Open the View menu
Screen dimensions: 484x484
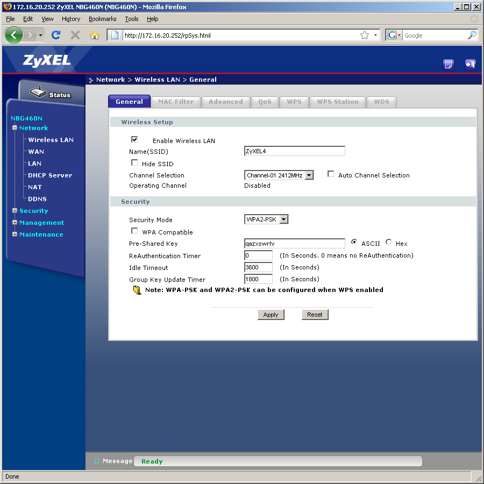coord(47,19)
